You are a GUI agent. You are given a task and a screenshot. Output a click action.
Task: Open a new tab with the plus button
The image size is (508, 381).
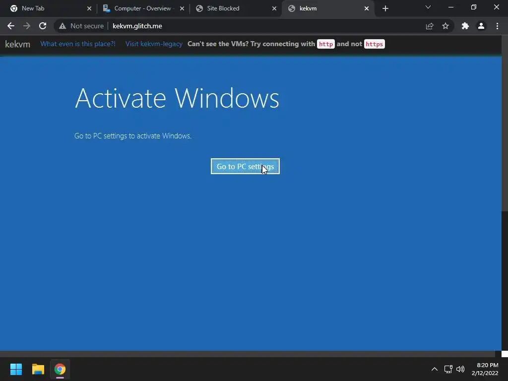(x=385, y=8)
